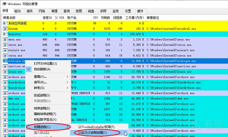
Task: Expand the 创建进程(C) submenu
Action: [x=48, y=127]
